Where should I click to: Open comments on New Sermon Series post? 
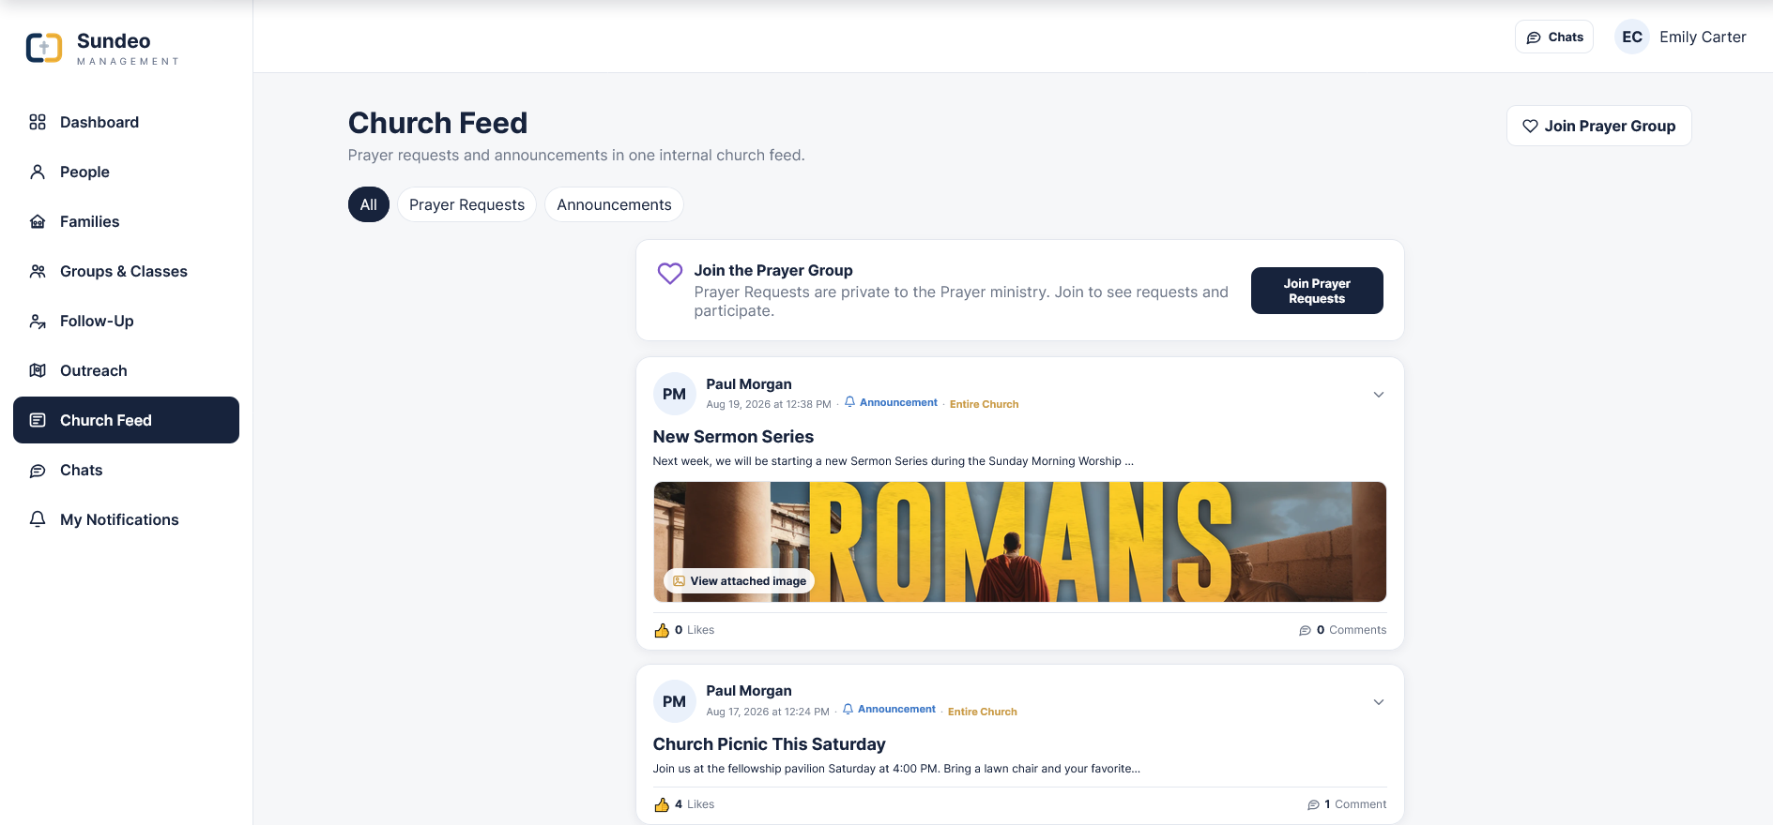click(1342, 630)
